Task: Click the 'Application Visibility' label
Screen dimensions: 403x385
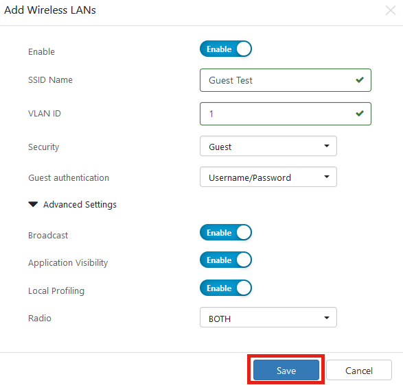Action: tap(68, 262)
